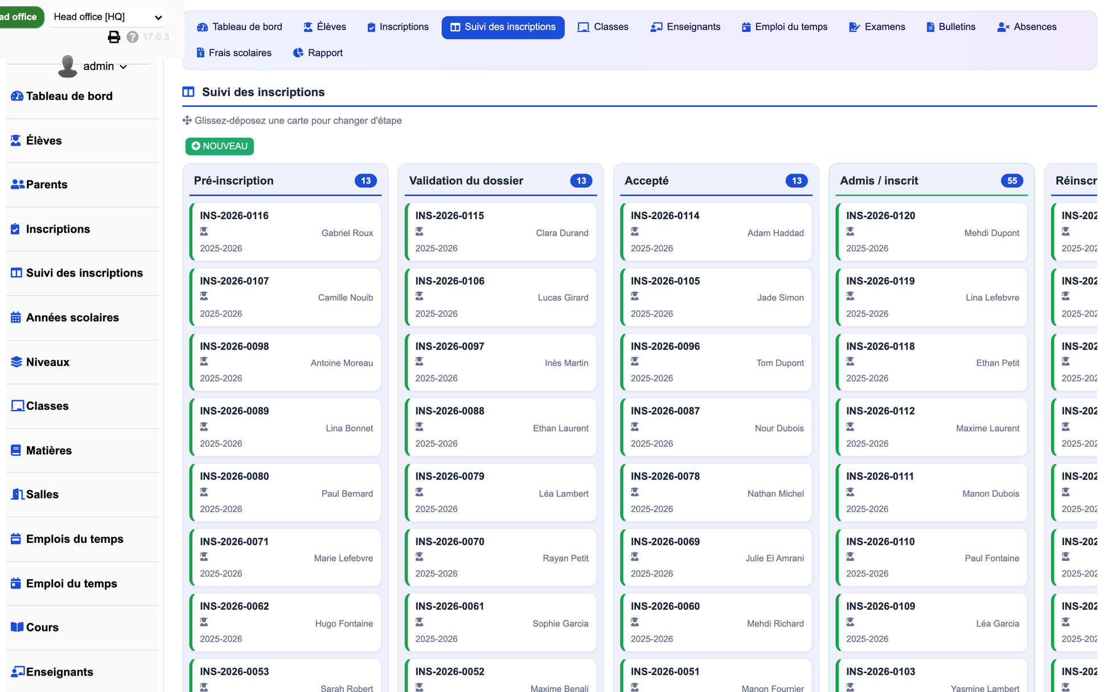Open card INS-2026-0061 Sophie Garcia

(501, 623)
